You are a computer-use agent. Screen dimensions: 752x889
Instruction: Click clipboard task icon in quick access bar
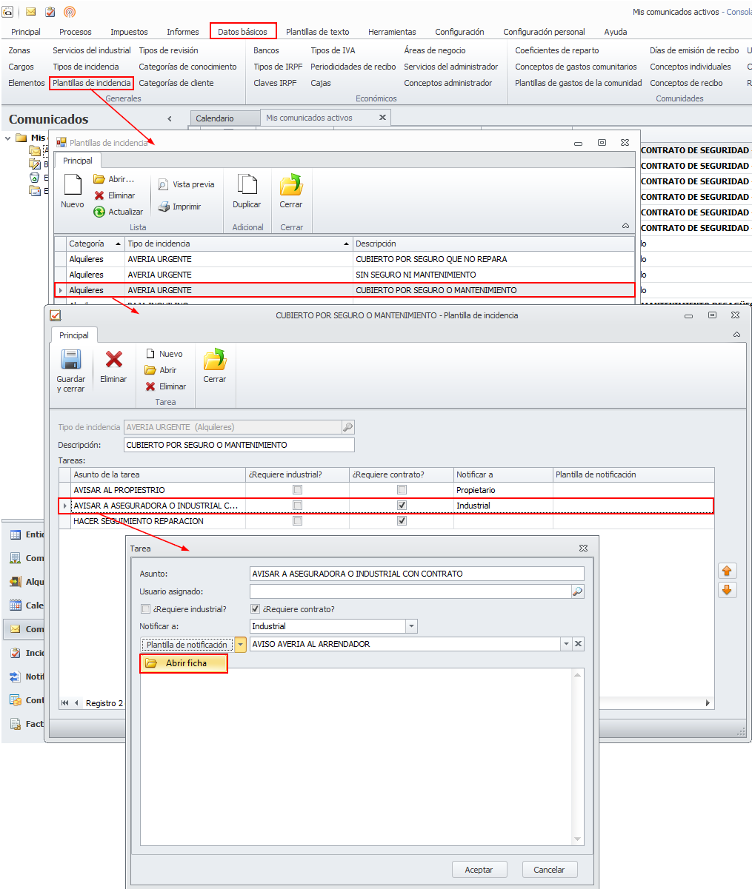(x=50, y=12)
